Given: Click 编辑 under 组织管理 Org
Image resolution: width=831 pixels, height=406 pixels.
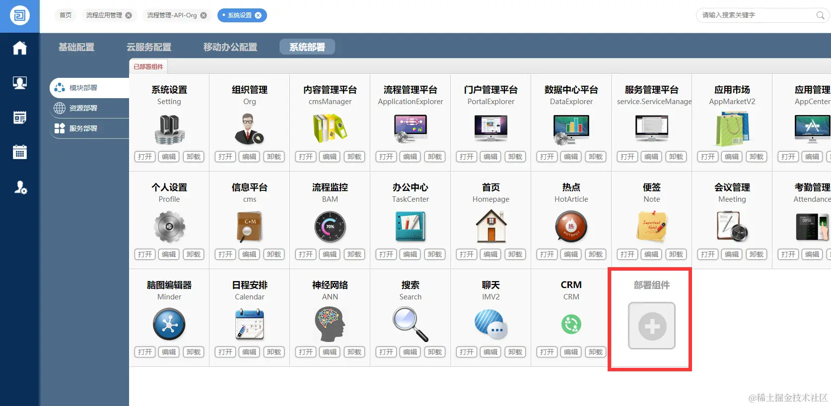Looking at the screenshot, I should pos(249,157).
